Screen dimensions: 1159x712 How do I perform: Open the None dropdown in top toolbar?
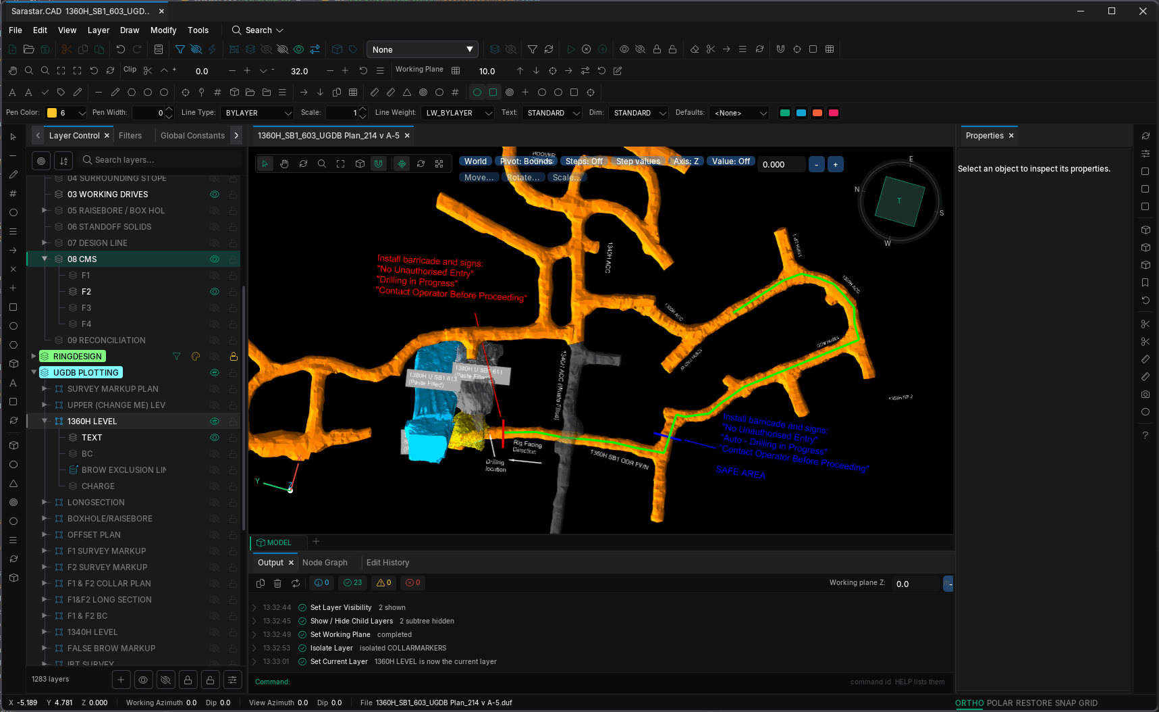(423, 49)
